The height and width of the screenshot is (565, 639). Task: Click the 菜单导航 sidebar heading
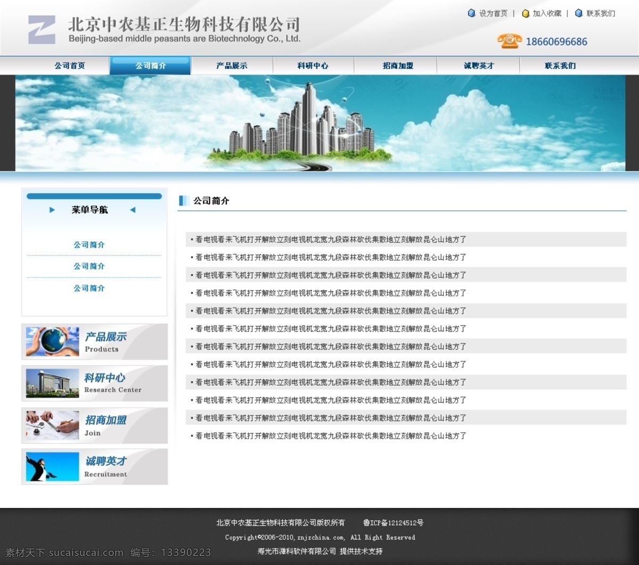[89, 210]
